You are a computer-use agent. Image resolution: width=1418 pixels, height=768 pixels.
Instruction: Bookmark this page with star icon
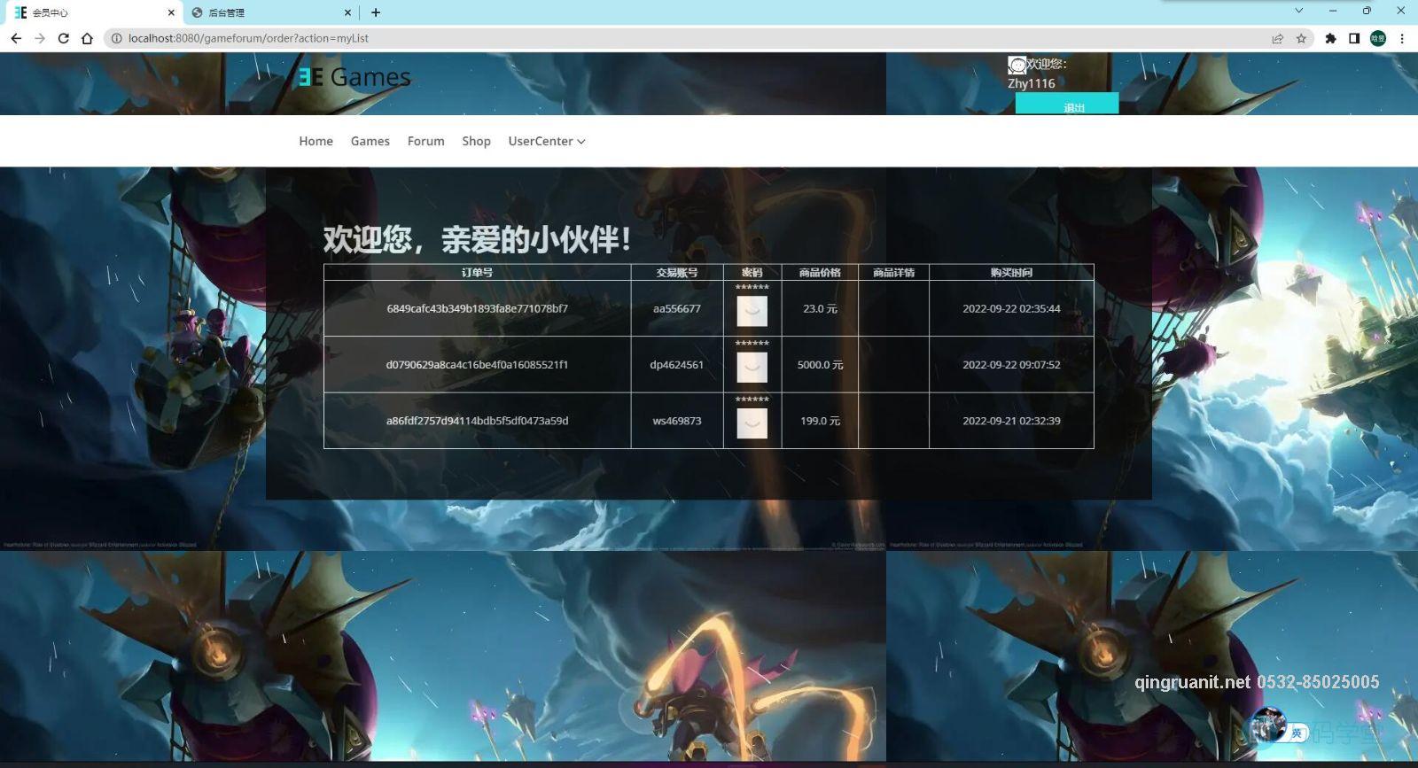pyautogui.click(x=1301, y=38)
